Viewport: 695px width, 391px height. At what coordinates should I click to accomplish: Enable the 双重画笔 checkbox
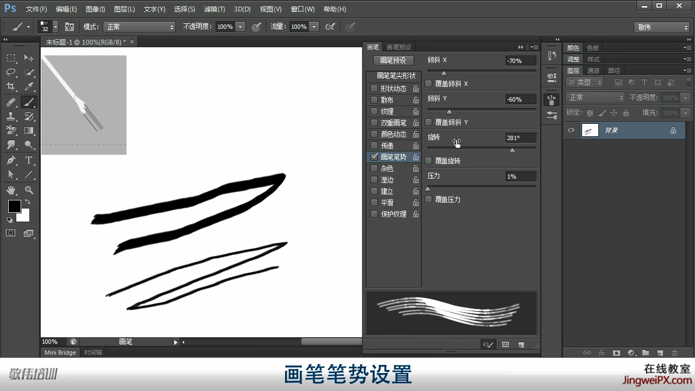pyautogui.click(x=374, y=123)
